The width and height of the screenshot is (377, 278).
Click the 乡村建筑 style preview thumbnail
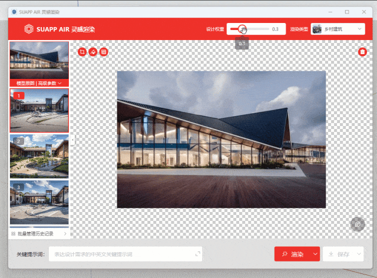317,29
